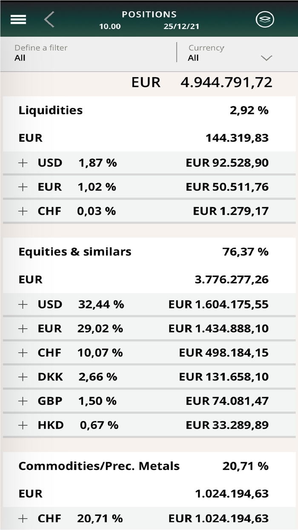Screen dimensions: 298x530
Task: Click the chevron beside Currency All
Action: 267,57
